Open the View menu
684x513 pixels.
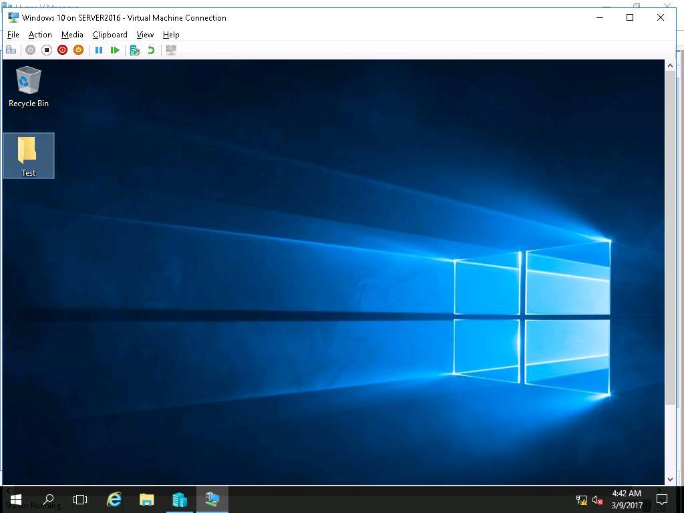(145, 35)
